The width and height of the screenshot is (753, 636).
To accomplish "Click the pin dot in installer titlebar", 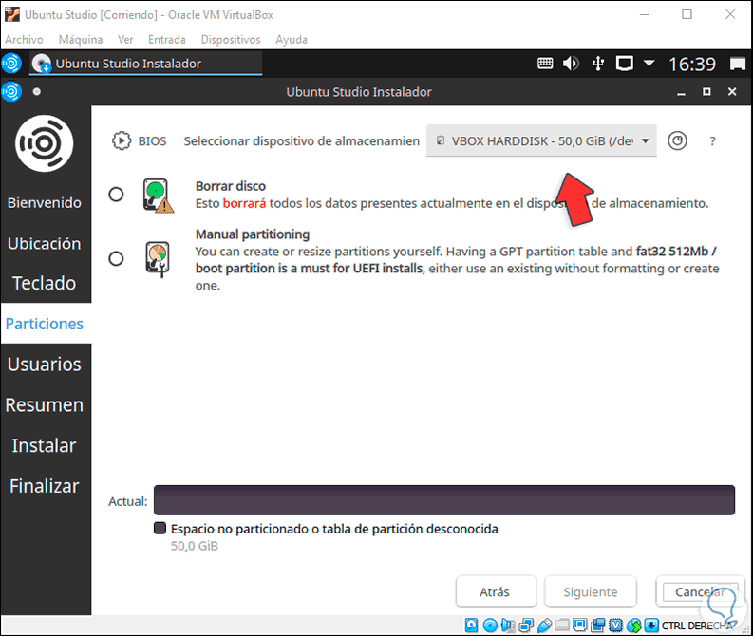I will (x=37, y=92).
